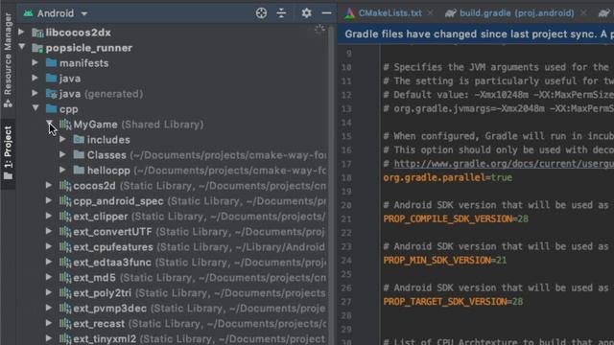Click the ext_recast library icon
The height and width of the screenshot is (345, 614).
click(x=65, y=324)
